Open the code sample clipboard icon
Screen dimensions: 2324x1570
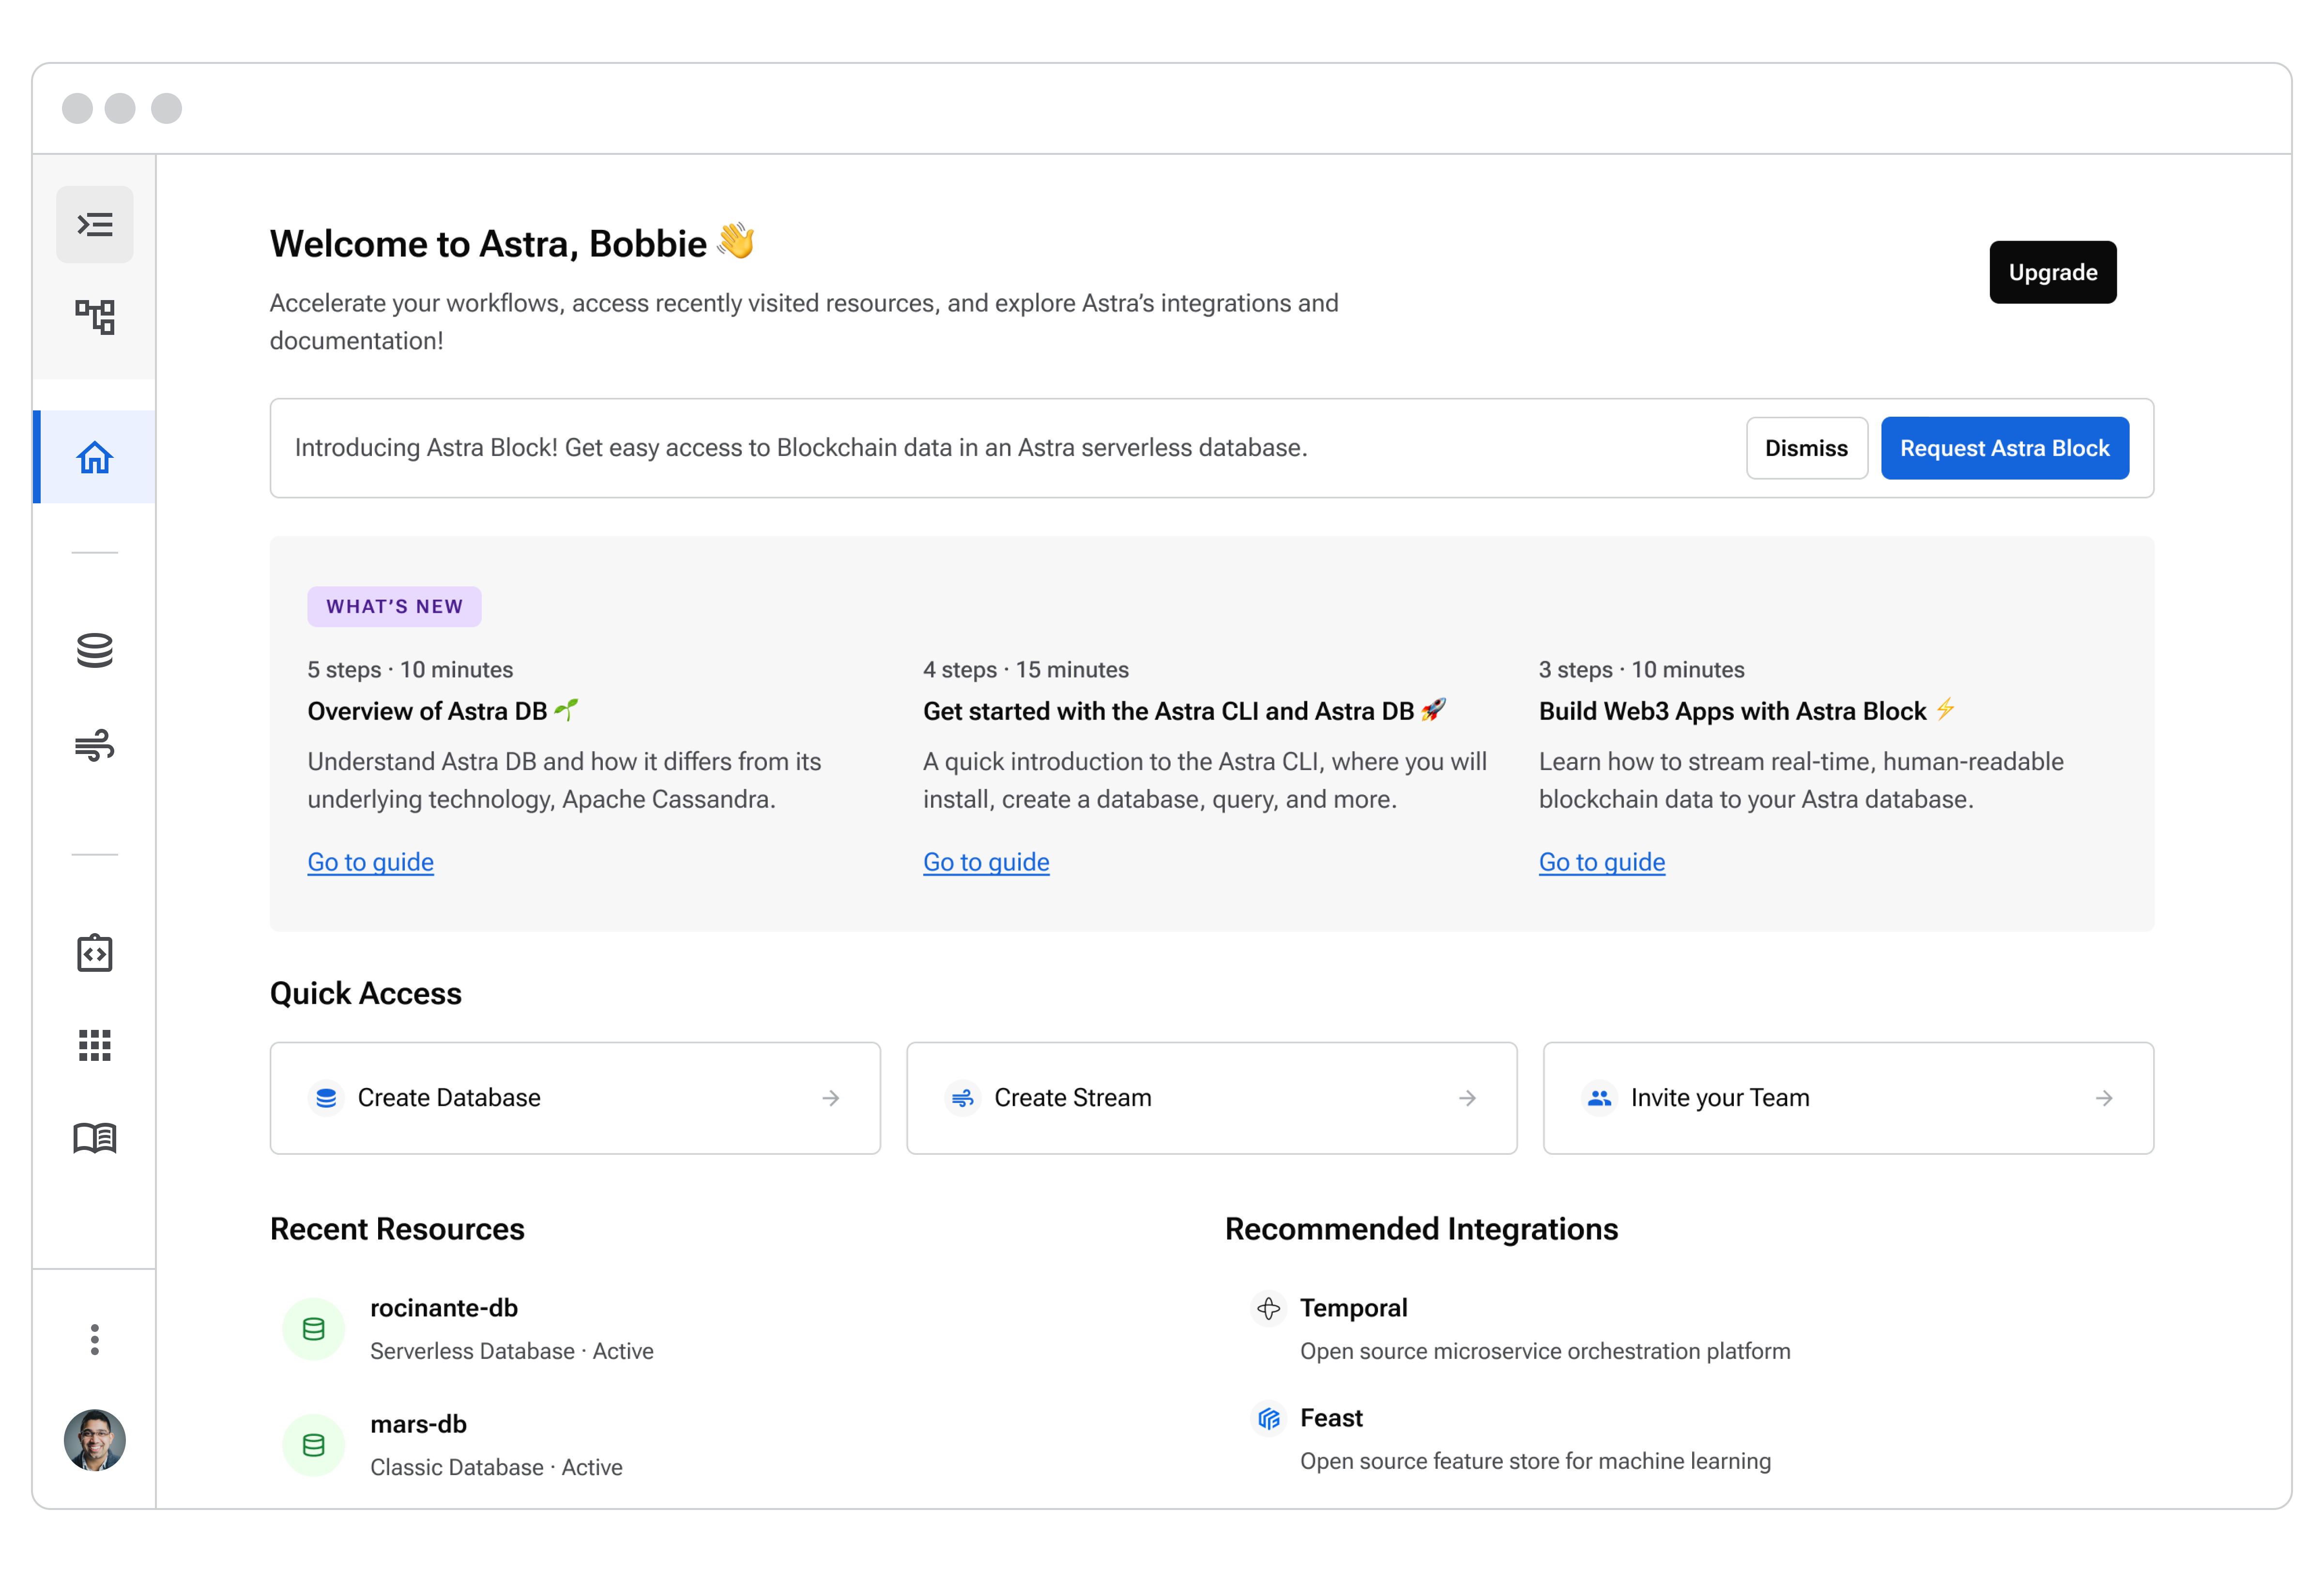(x=94, y=953)
